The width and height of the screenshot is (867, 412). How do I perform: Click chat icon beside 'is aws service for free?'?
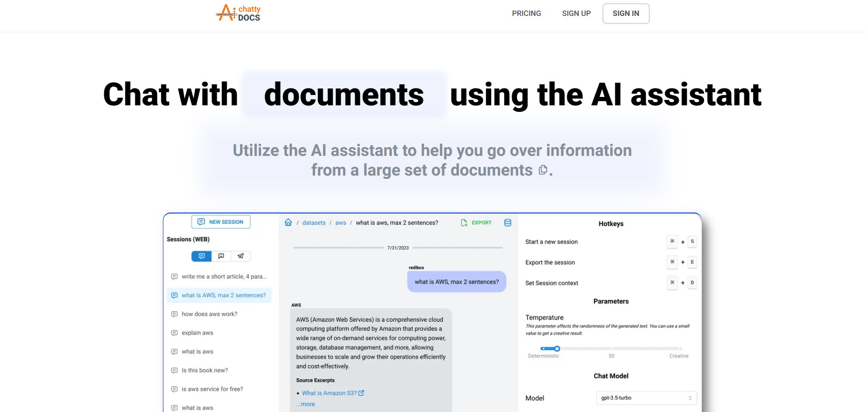tap(175, 389)
